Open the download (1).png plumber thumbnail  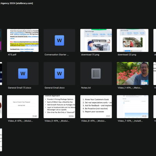pos(96,40)
